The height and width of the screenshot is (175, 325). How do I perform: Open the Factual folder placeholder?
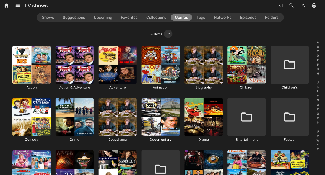pos(290,117)
